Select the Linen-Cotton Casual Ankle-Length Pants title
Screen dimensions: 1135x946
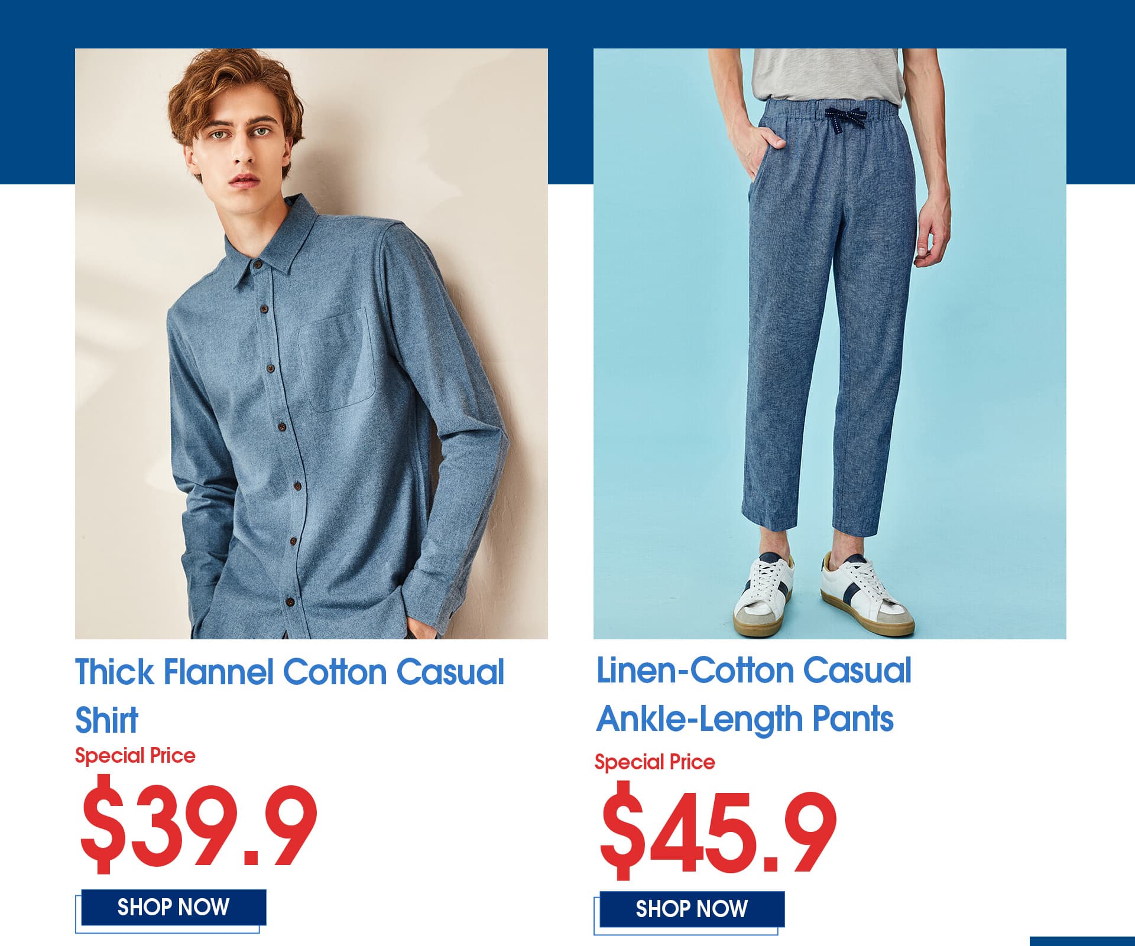[x=754, y=694]
